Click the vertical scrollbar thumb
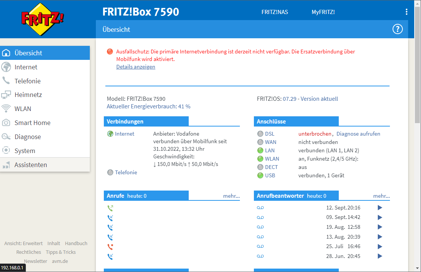The height and width of the screenshot is (272, 421). [x=418, y=65]
